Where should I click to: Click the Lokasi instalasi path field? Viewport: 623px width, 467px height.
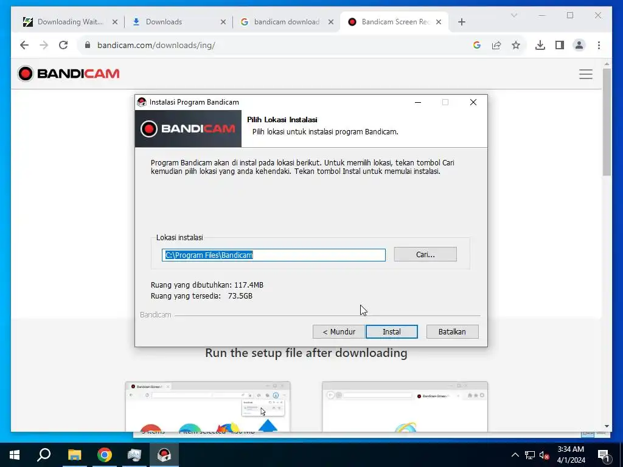click(273, 255)
